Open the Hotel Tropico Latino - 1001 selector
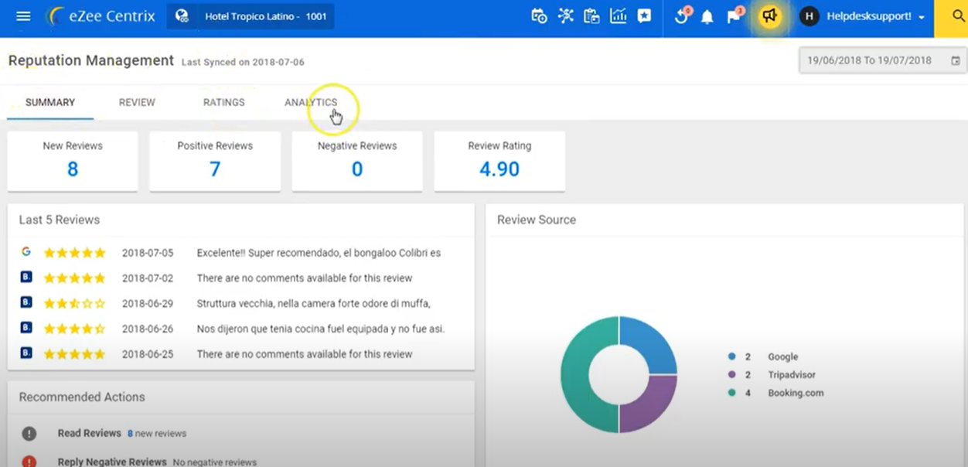This screenshot has height=467, width=968. point(251,16)
